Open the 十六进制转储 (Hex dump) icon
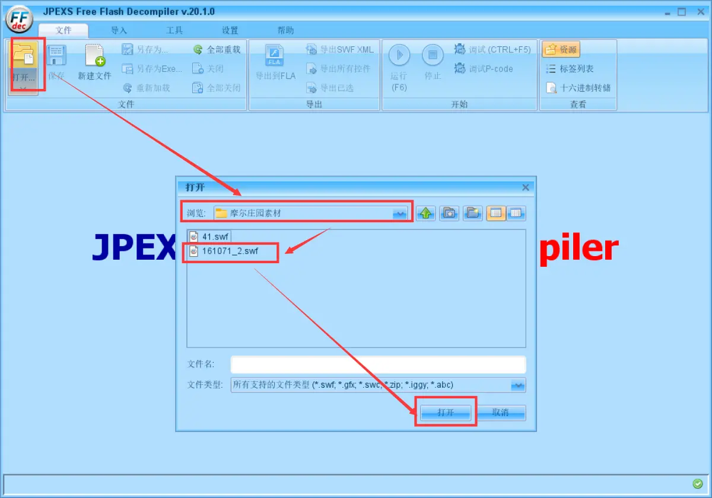Image resolution: width=712 pixels, height=498 pixels. point(576,87)
